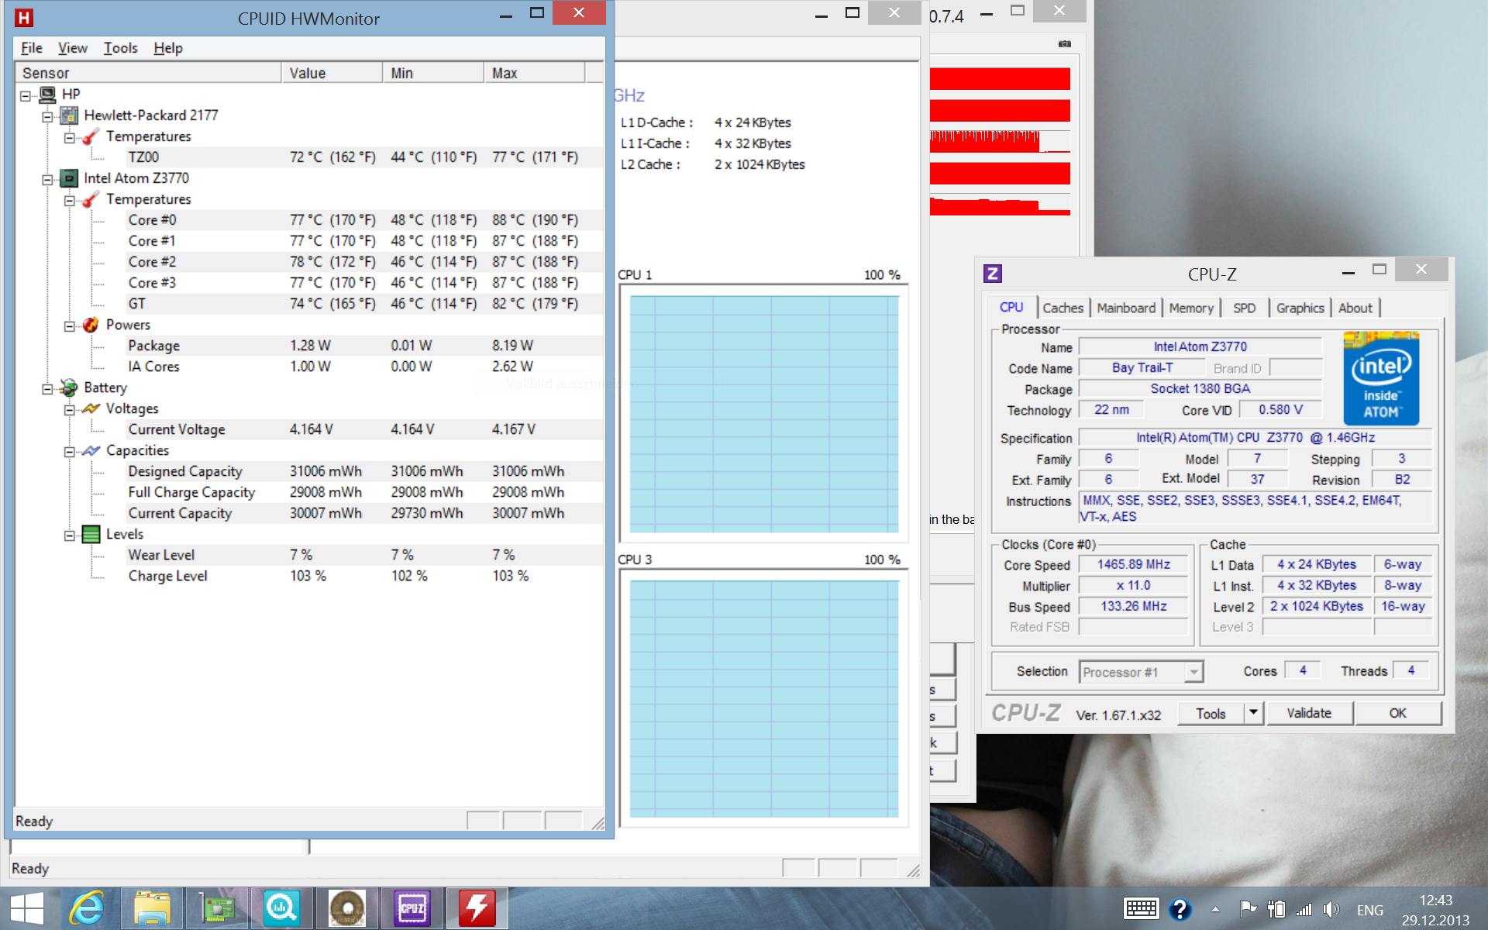
Task: Click the Powers flame icon
Action: click(x=91, y=325)
